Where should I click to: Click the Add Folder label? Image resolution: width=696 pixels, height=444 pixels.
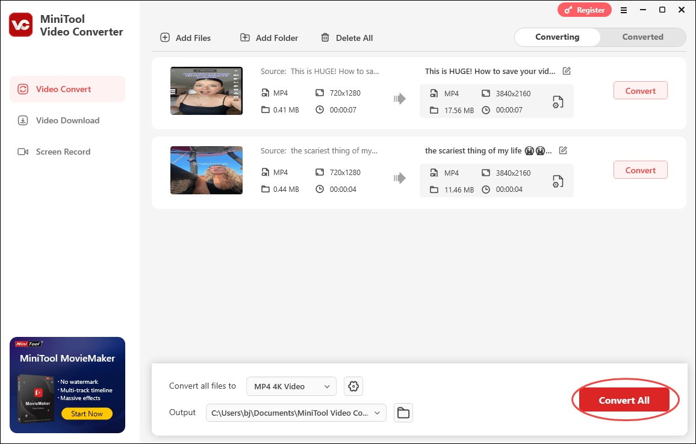point(277,38)
